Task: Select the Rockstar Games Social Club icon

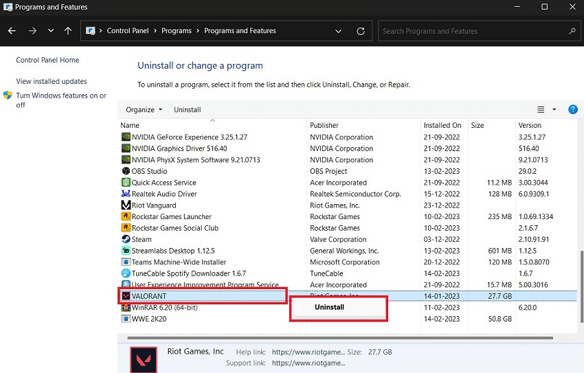Action: [x=126, y=228]
